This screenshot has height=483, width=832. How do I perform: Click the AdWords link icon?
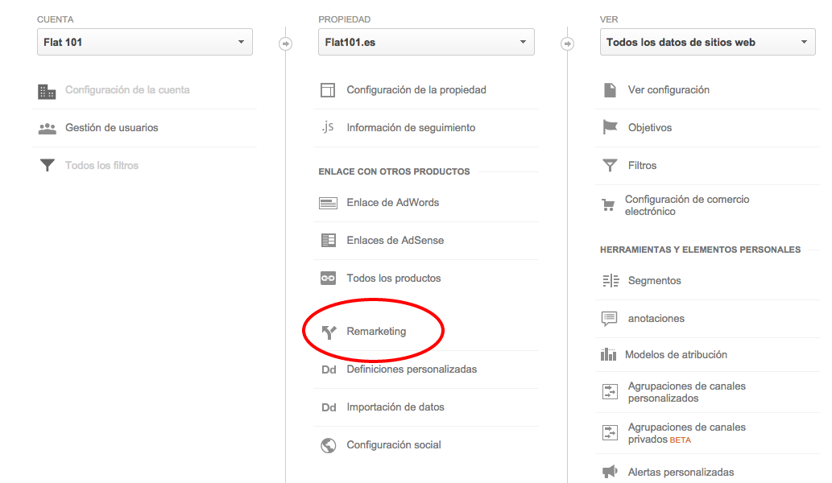[x=328, y=203]
